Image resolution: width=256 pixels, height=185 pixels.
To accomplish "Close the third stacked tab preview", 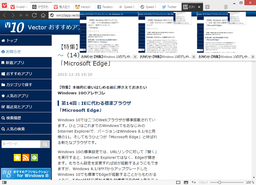I will pyautogui.click(x=253, y=57).
